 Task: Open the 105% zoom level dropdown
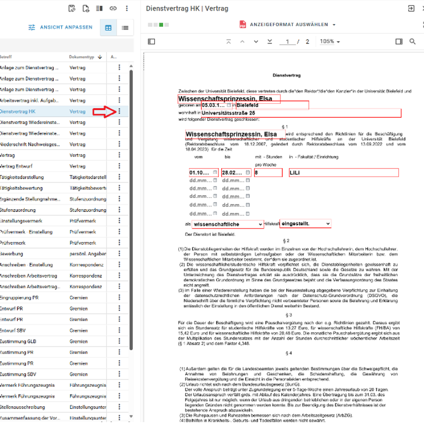pyautogui.click(x=330, y=42)
